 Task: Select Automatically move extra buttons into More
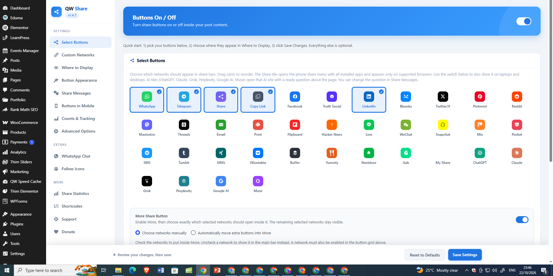(193, 233)
